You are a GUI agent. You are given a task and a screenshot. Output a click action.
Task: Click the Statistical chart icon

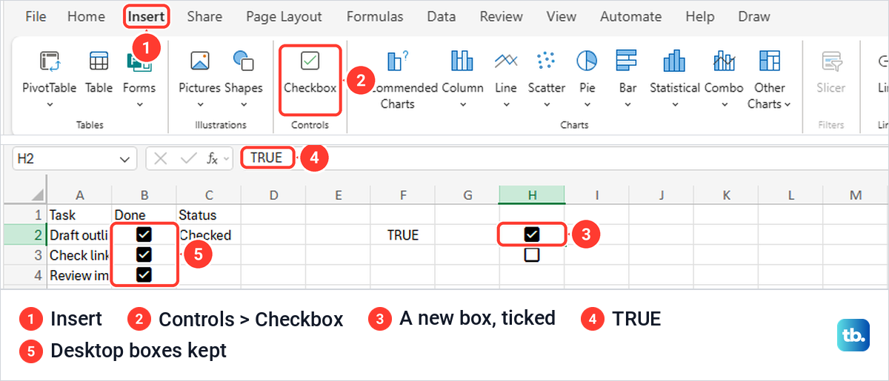coord(674,61)
